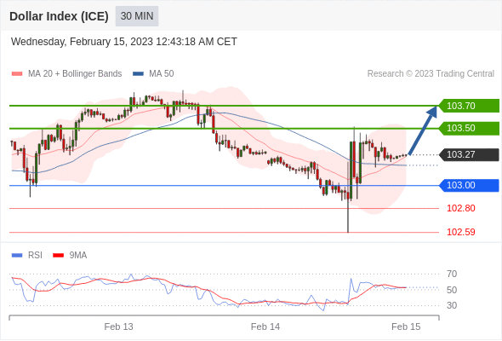Click the Research © 2023 Trading Central credit
The image size is (502, 341).
431,74
